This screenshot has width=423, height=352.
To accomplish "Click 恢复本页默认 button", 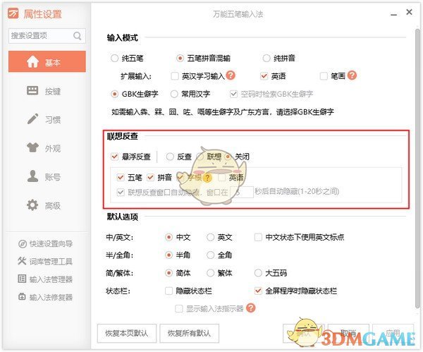I will 127,333.
